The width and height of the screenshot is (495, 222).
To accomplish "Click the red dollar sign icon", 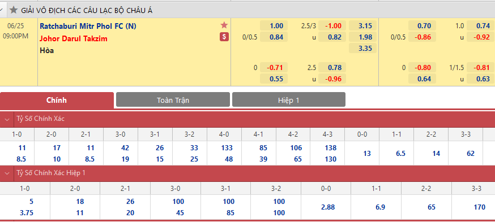I will coord(224,37).
